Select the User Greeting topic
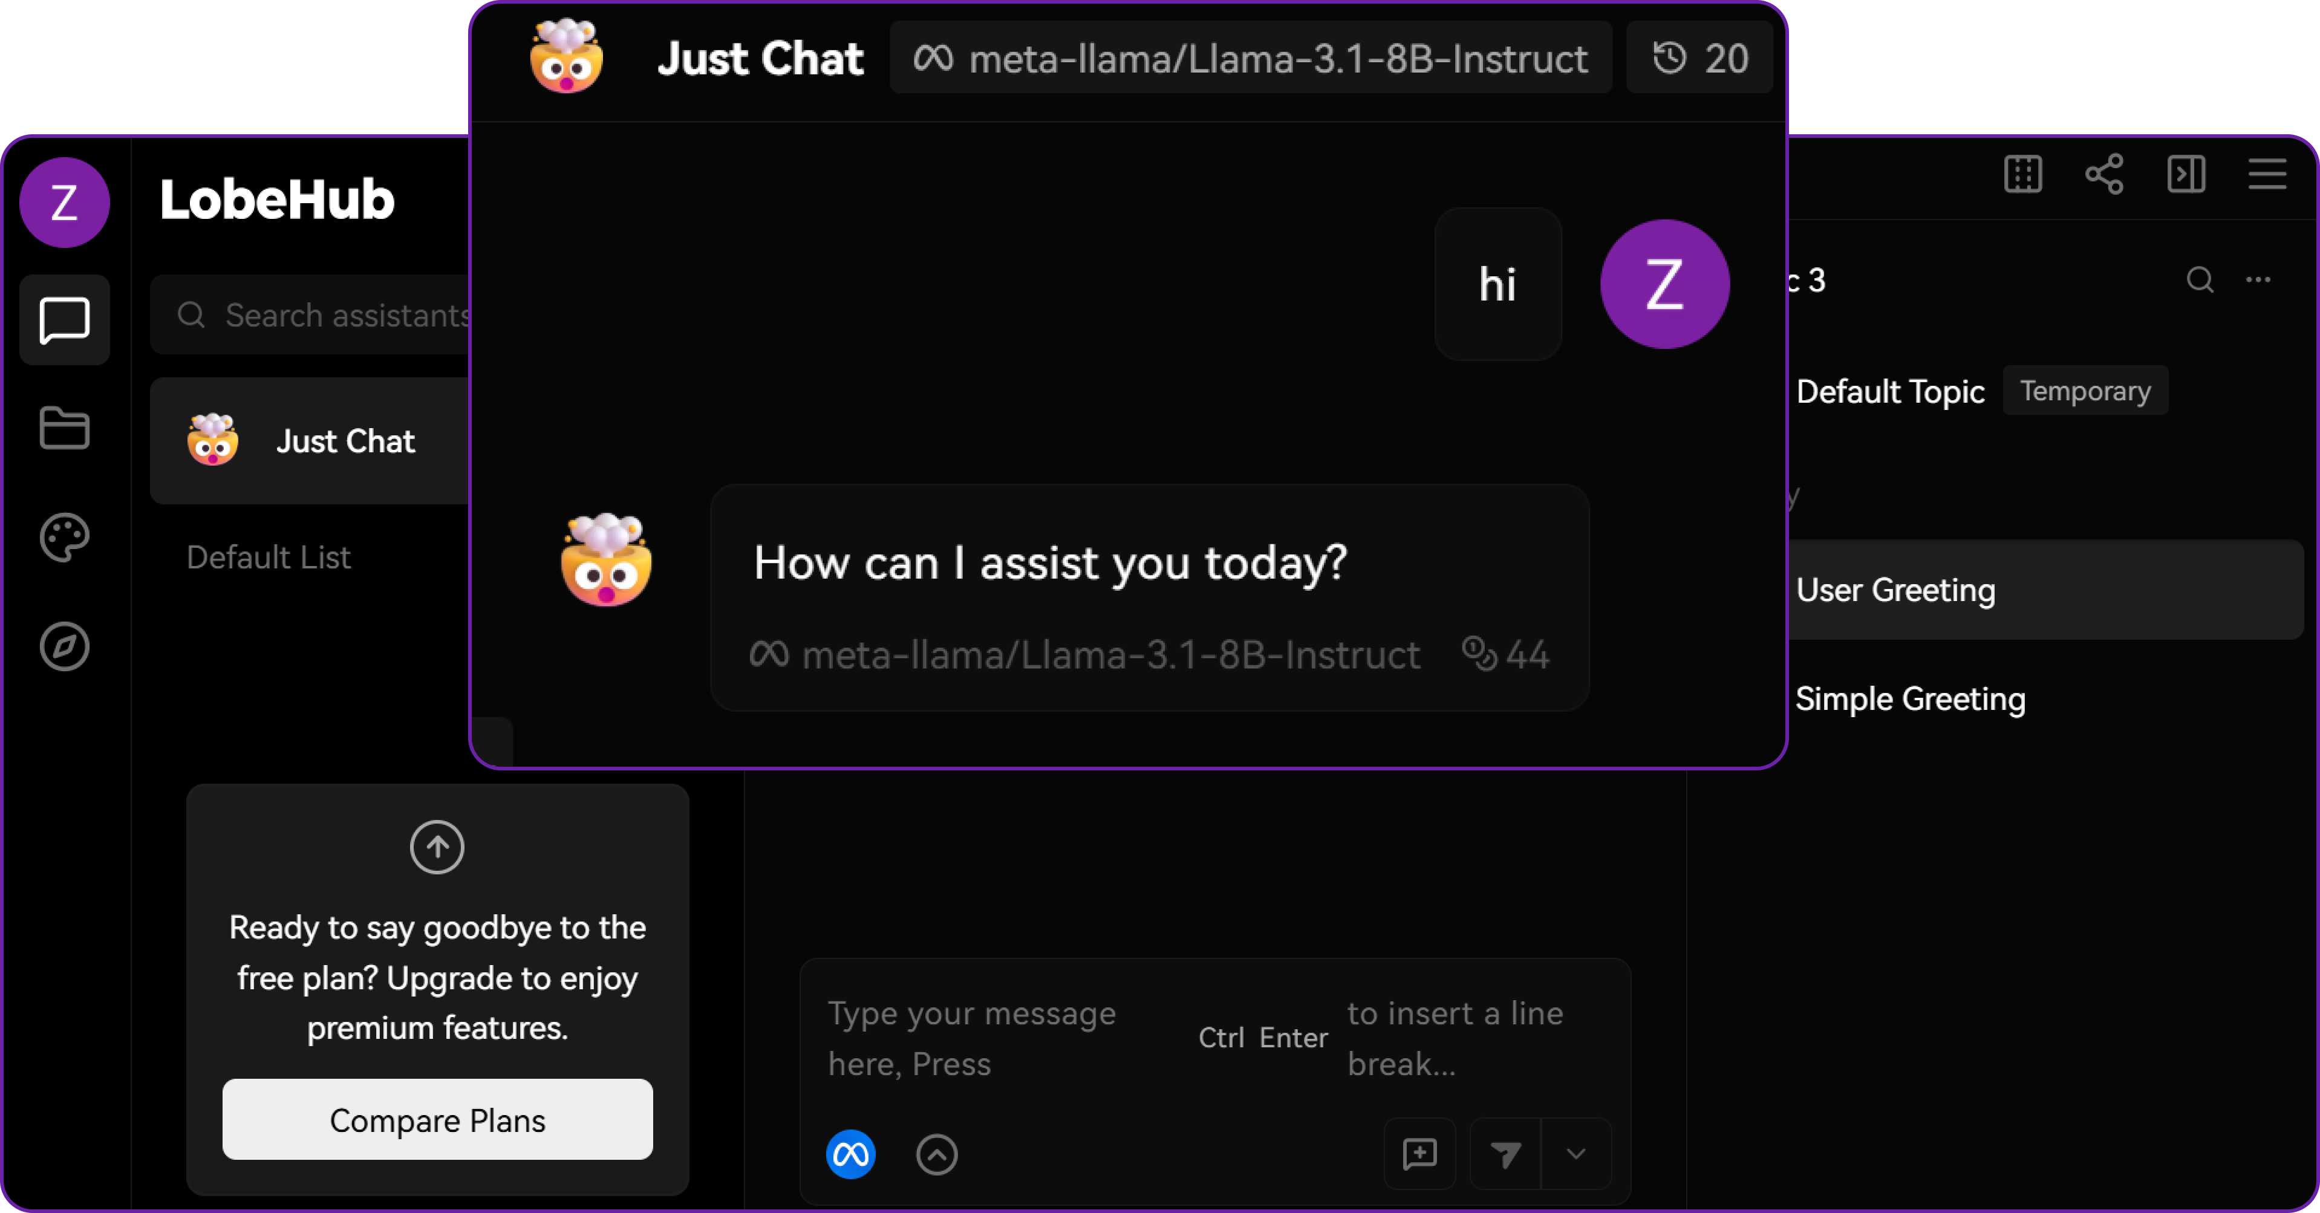 point(1896,590)
